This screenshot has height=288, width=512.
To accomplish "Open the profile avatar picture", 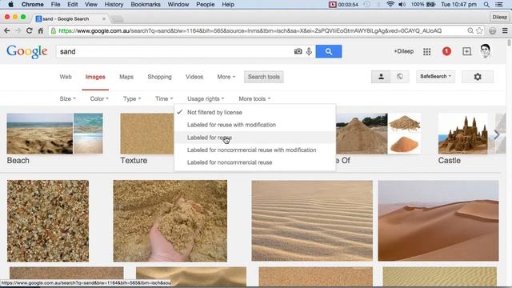I will (486, 51).
